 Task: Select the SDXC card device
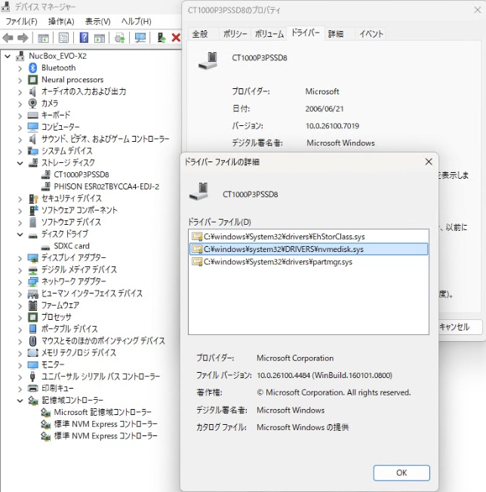coord(71,246)
